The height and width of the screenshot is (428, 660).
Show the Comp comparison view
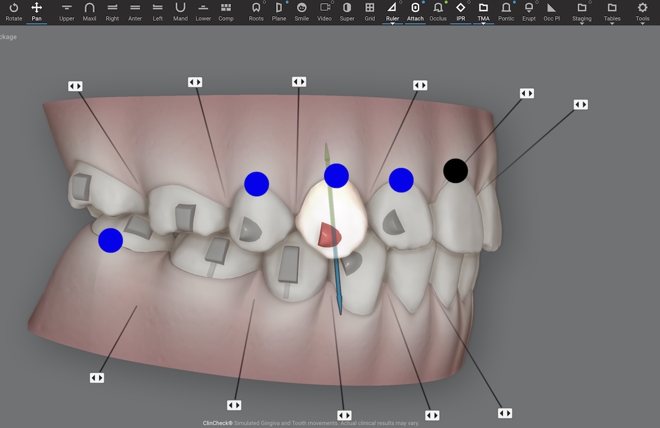tap(226, 12)
